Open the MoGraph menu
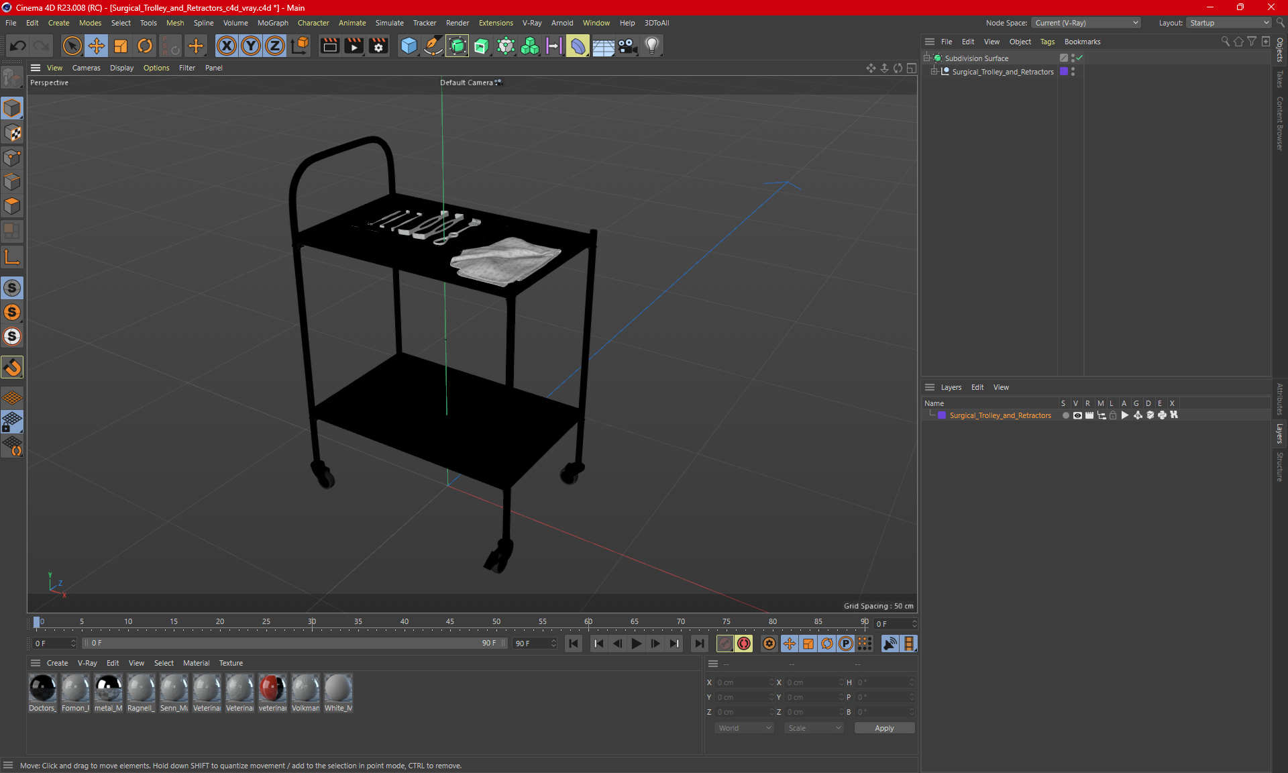The width and height of the screenshot is (1288, 773). (x=272, y=23)
